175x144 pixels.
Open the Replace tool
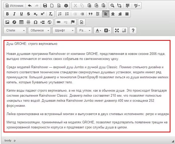(x=119, y=6)
